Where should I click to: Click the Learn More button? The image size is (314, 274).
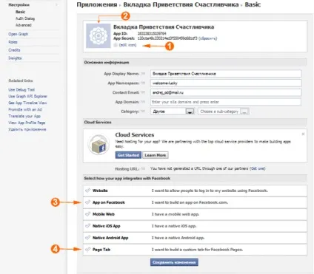pos(156,155)
